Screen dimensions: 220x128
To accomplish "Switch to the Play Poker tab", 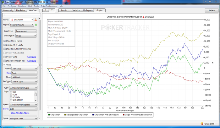I will [20, 10].
